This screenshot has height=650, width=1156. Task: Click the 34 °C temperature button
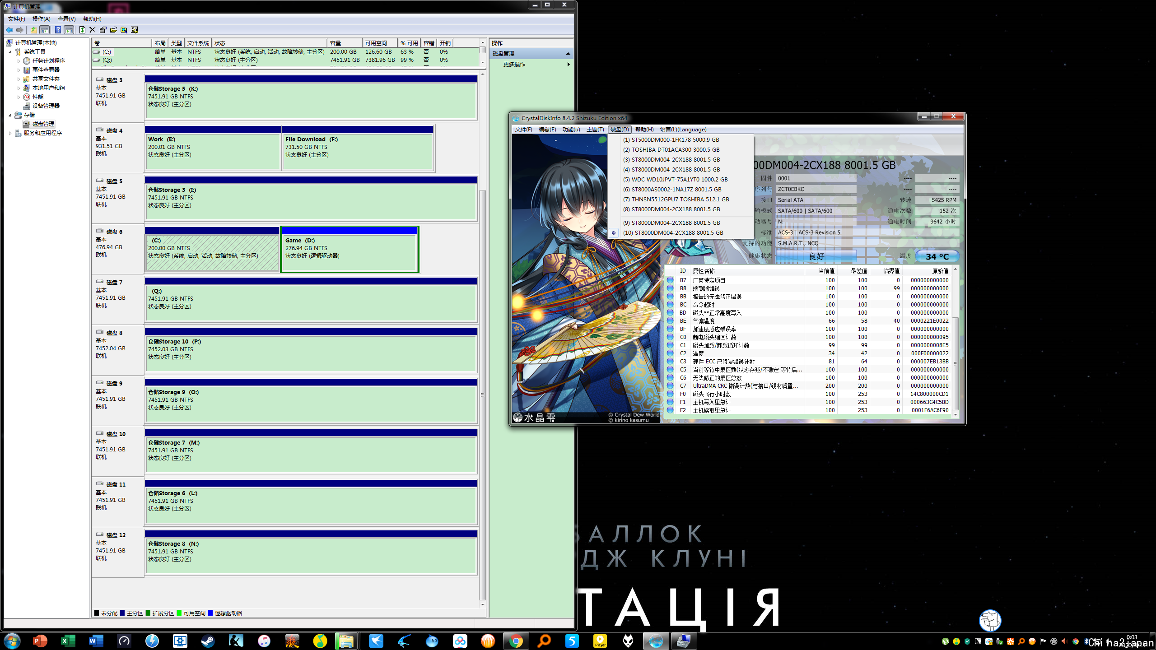click(937, 256)
